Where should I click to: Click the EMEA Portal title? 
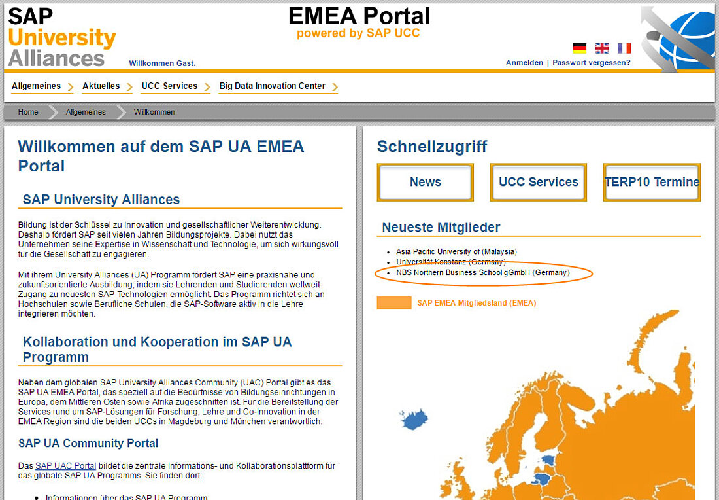click(359, 16)
